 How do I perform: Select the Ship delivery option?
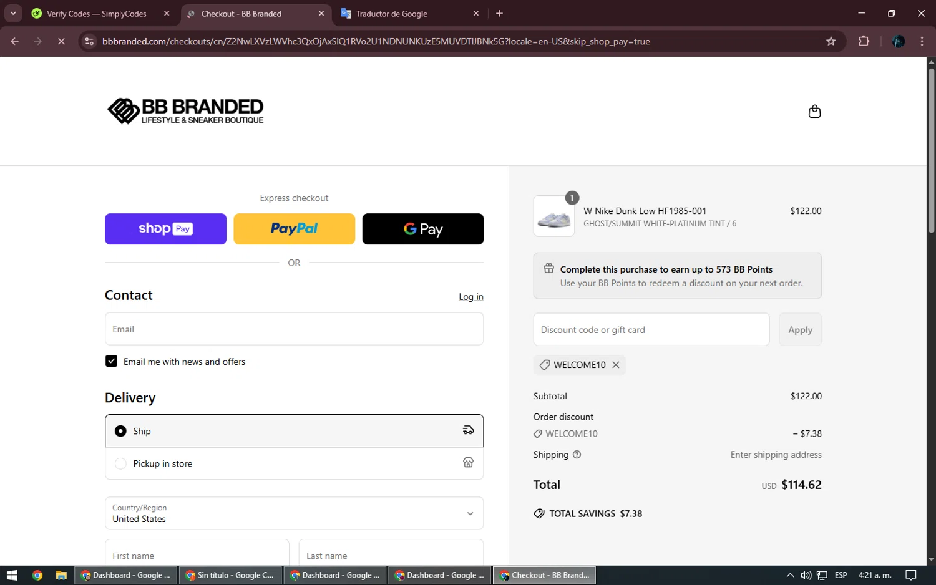[x=294, y=431]
